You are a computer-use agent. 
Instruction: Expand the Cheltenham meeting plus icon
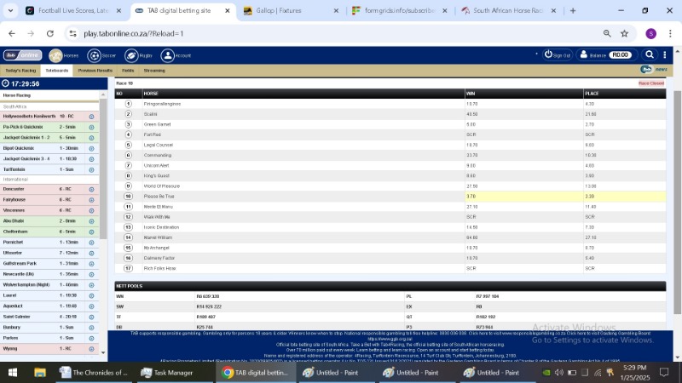[91, 232]
